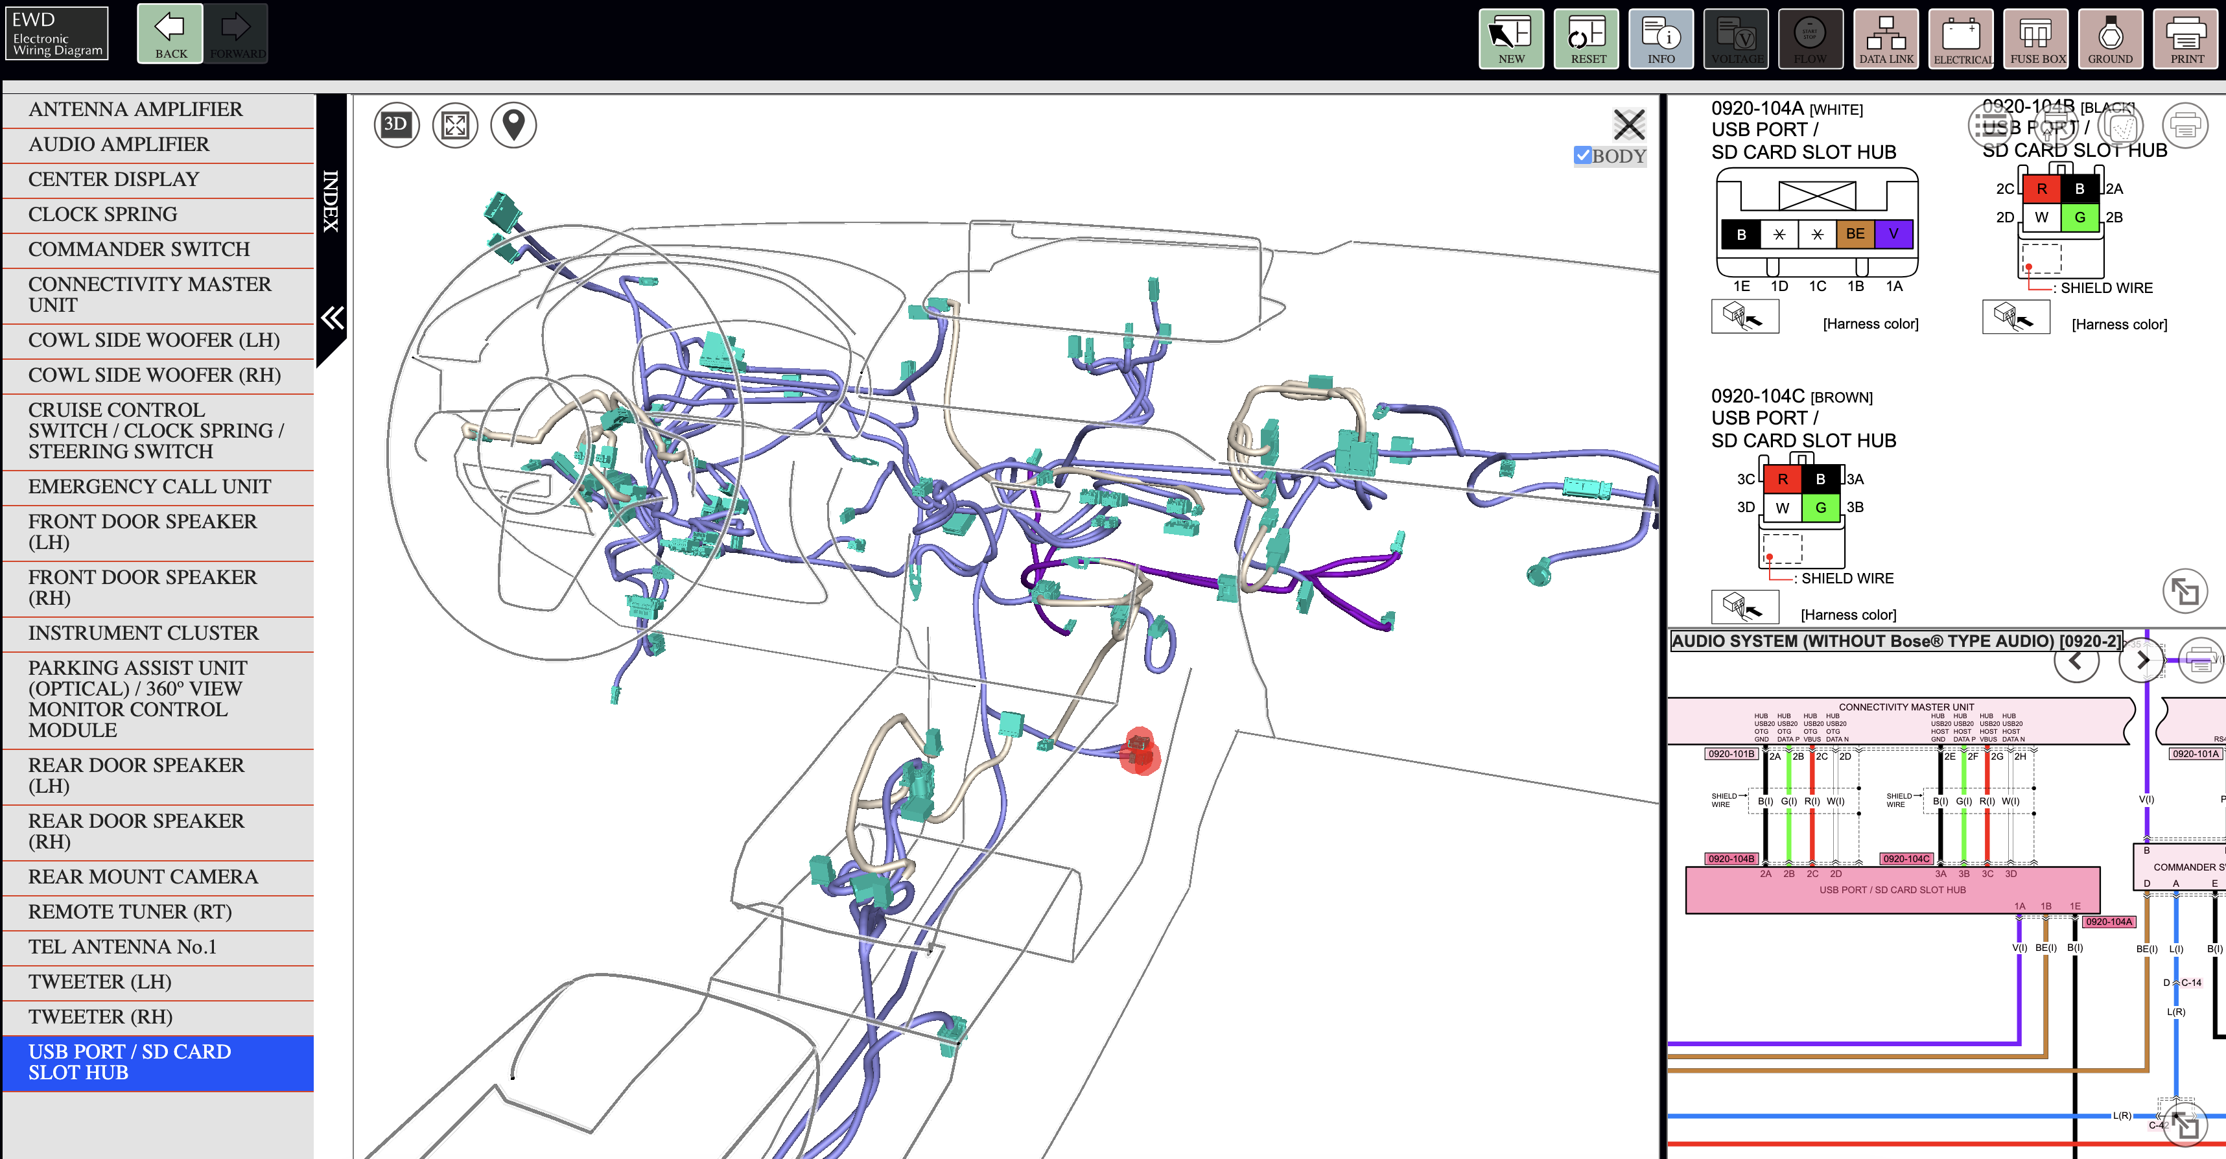Select REMOTE TUNER (RT) entry
The width and height of the screenshot is (2226, 1159).
pos(158,913)
